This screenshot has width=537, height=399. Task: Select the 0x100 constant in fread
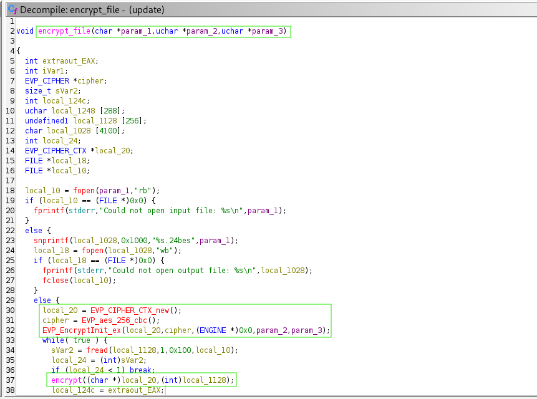[x=180, y=350]
